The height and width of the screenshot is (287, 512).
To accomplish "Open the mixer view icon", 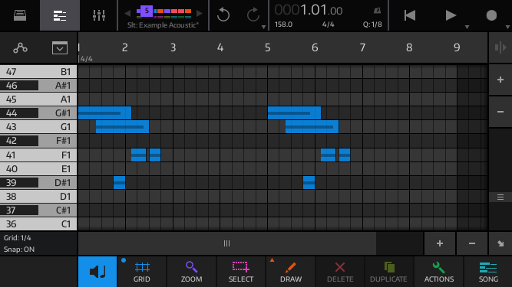I will point(98,15).
